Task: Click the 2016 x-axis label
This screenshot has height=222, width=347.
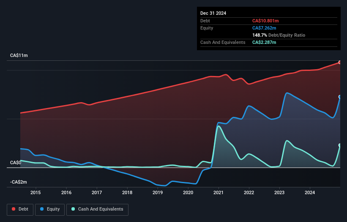Action: [x=66, y=192]
